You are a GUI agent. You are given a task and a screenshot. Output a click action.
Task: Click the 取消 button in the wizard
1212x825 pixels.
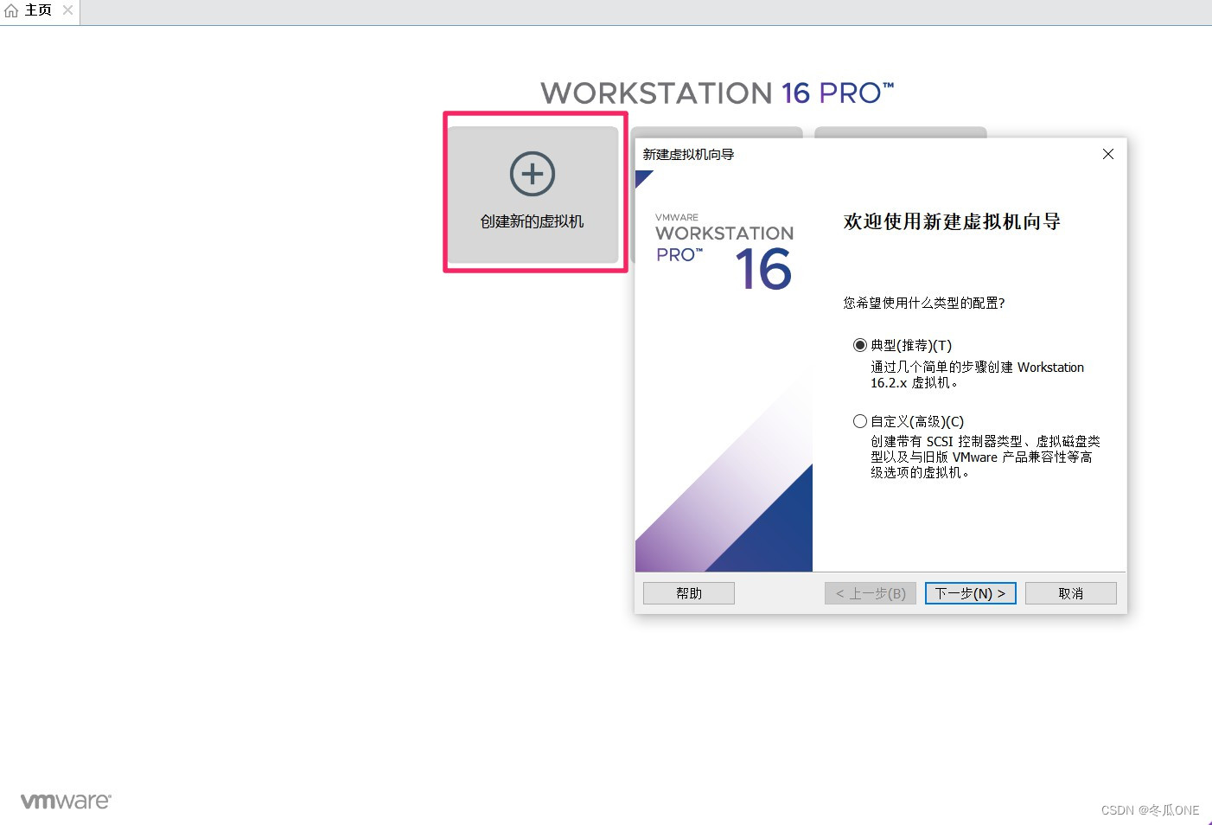click(1070, 593)
